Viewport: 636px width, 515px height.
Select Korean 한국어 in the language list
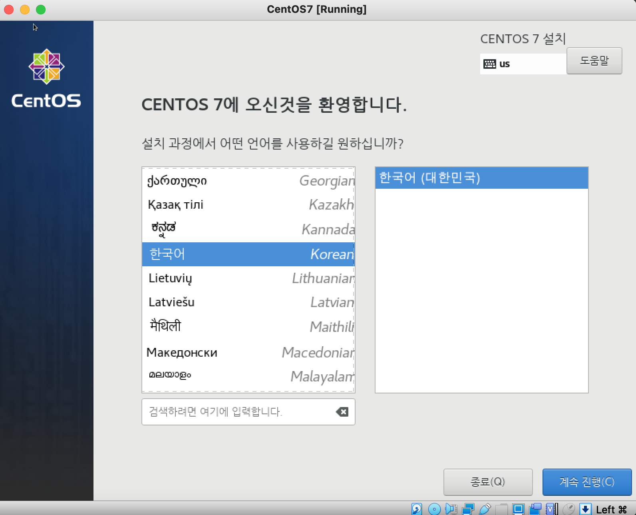248,254
